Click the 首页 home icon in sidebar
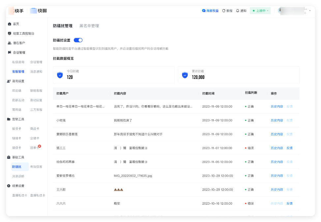321x222 pixels. (x=9, y=24)
